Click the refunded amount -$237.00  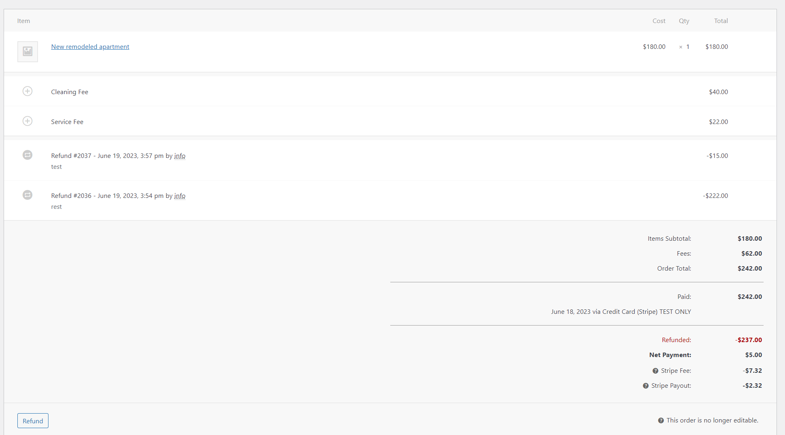(749, 340)
